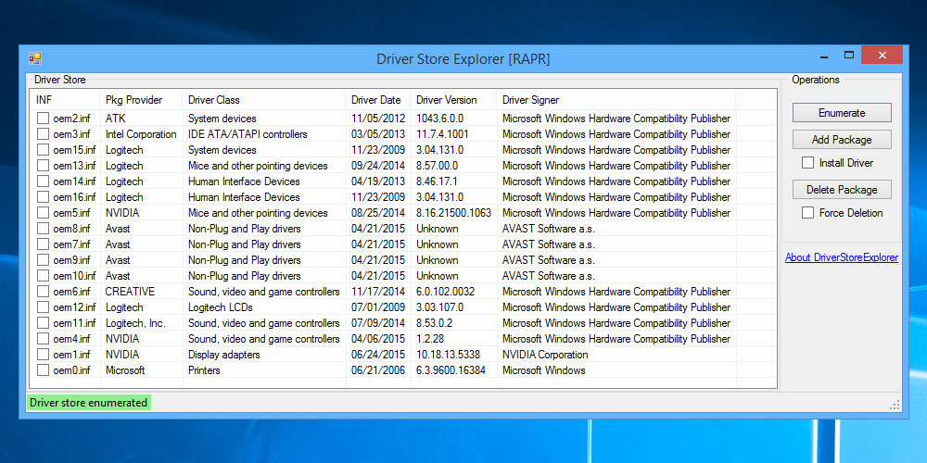Click the 'Display adapters' class cell
Viewport: 927px width, 463px height.
click(x=224, y=355)
